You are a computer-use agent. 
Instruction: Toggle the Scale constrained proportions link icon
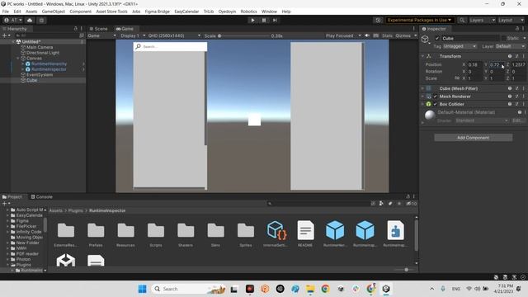(x=457, y=78)
